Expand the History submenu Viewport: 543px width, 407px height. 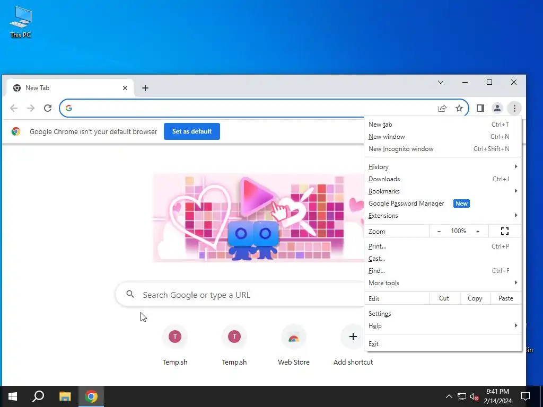tap(443, 167)
